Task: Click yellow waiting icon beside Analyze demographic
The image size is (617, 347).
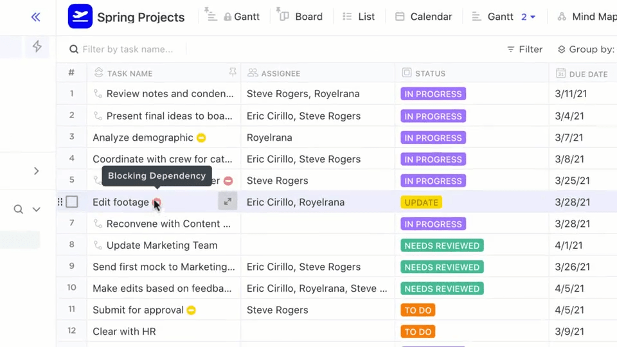Action: point(201,138)
